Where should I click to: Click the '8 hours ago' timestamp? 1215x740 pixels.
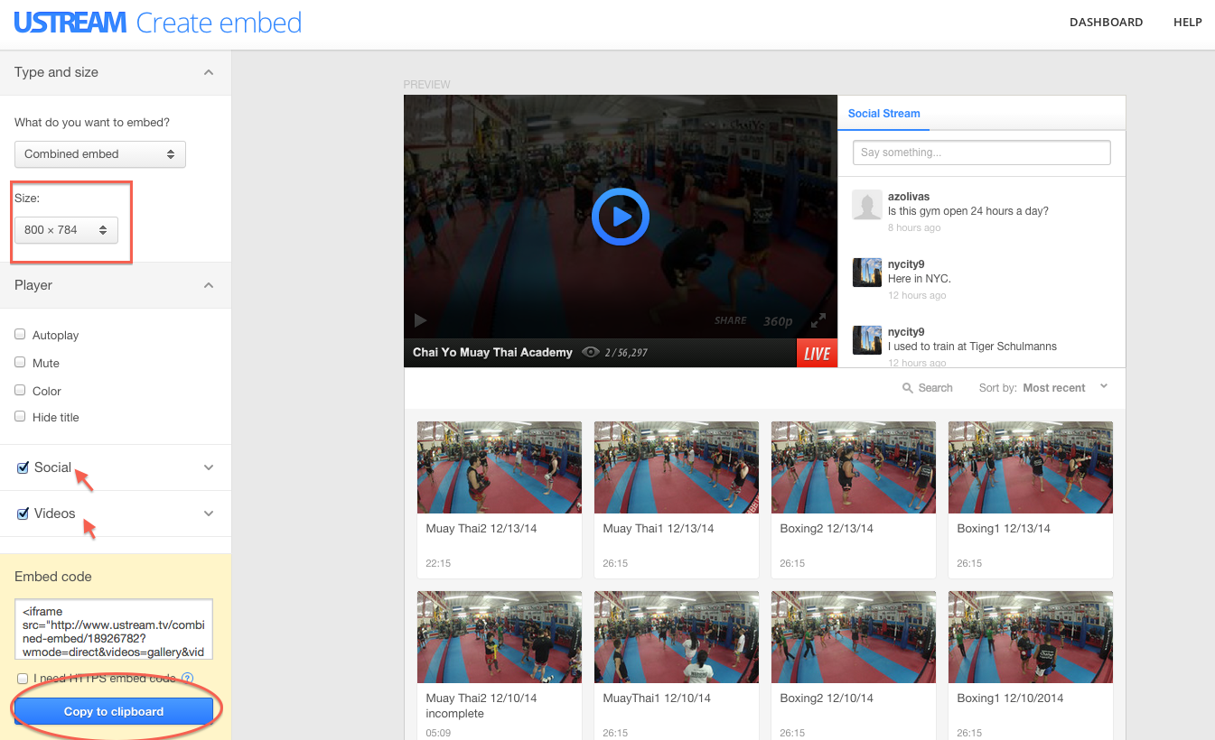(914, 227)
